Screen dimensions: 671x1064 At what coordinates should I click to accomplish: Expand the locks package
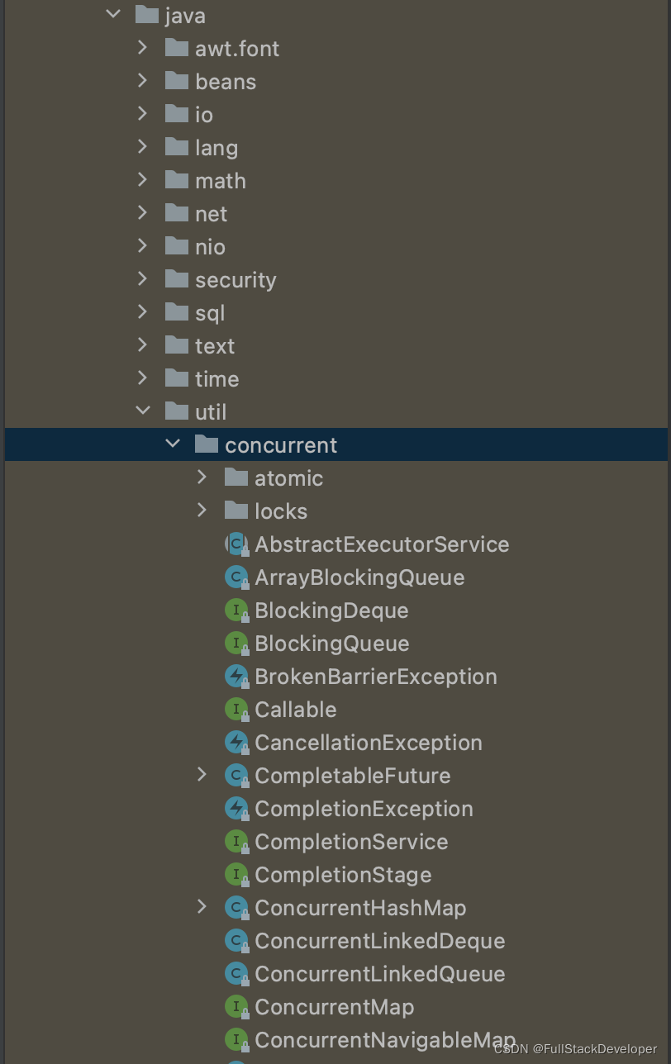[x=202, y=511]
